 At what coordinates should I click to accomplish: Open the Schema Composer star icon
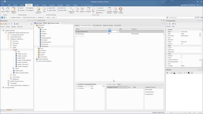[x=39, y=10]
